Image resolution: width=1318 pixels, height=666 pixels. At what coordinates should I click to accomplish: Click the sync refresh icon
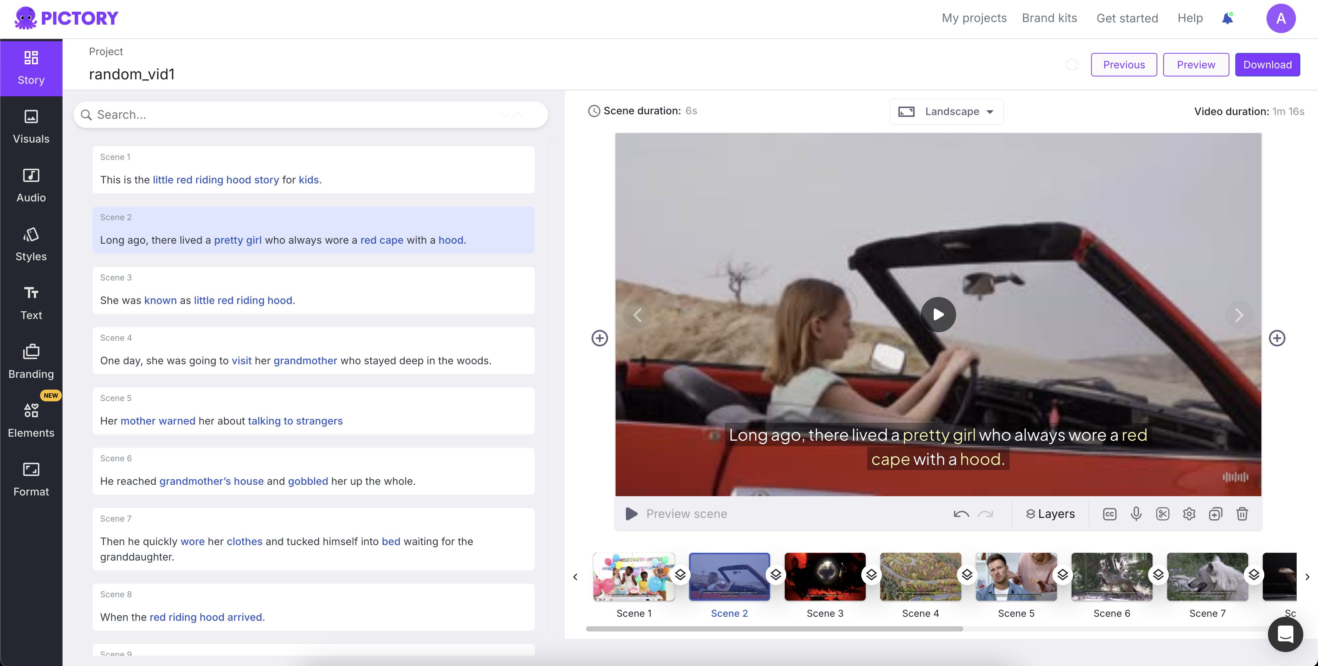point(1072,64)
